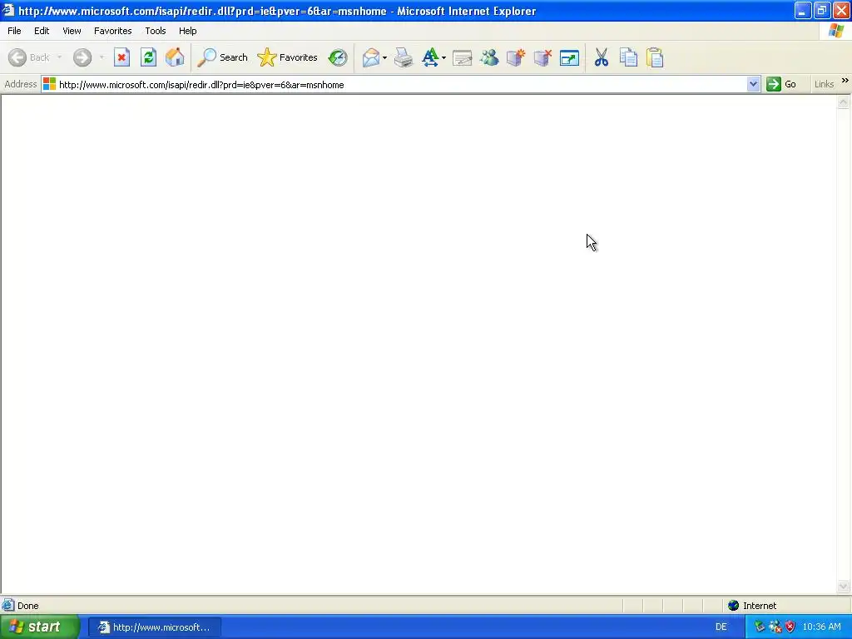The image size is (852, 639).
Task: Print the page with printer icon
Action: 404,57
